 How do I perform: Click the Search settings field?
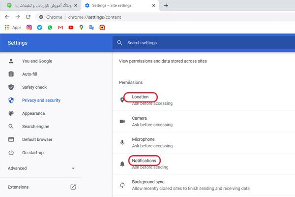click(x=204, y=43)
